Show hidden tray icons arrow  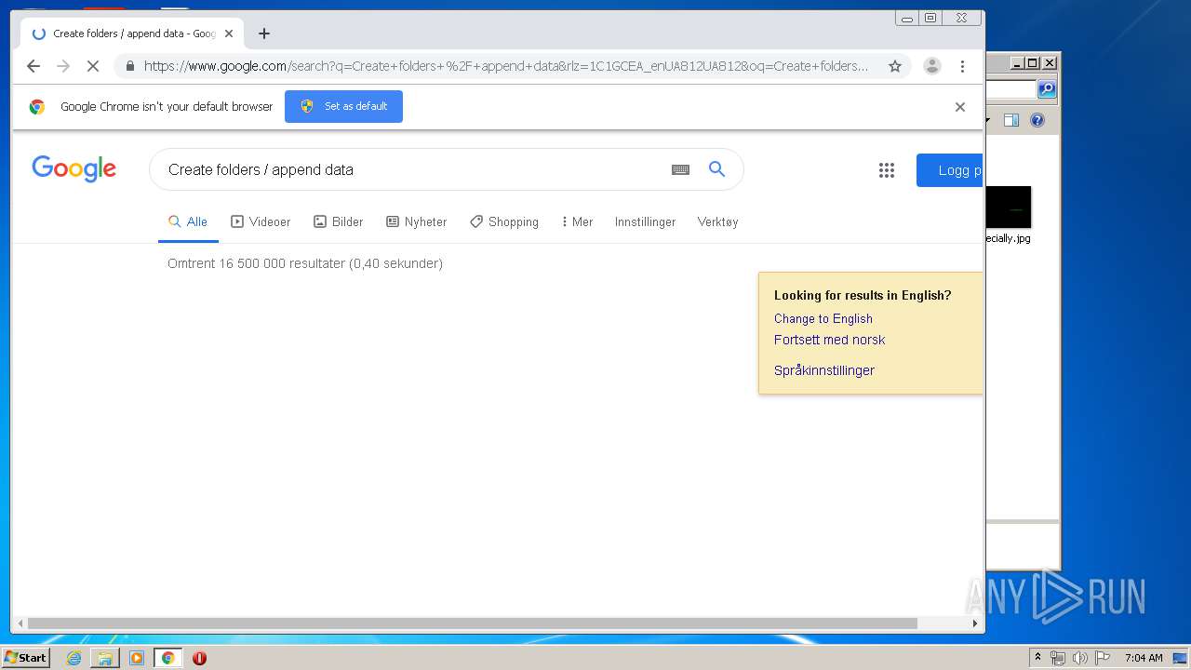pyautogui.click(x=1037, y=658)
